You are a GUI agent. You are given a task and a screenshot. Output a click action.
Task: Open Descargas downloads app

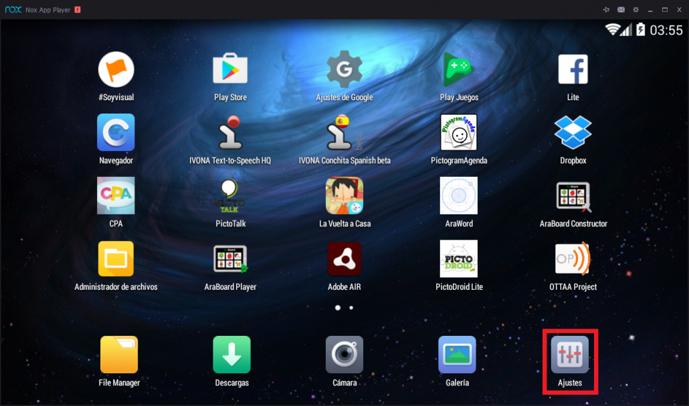(x=232, y=355)
